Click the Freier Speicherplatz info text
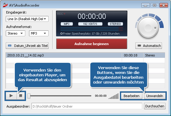 click(90, 34)
